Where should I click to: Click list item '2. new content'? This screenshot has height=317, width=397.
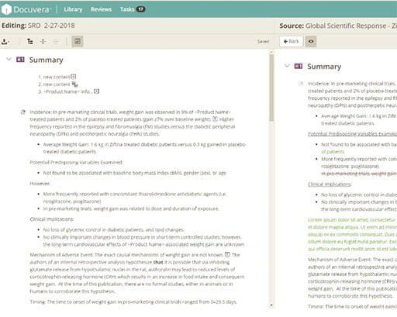(54, 84)
